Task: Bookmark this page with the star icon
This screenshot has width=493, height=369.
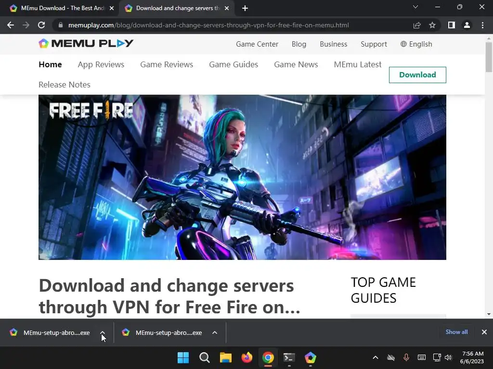Action: pos(432,25)
